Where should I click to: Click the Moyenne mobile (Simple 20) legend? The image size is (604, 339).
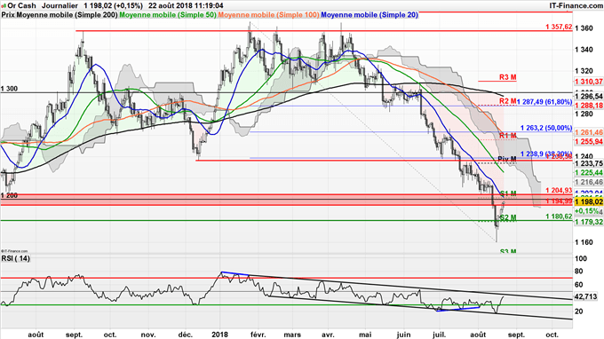point(370,15)
